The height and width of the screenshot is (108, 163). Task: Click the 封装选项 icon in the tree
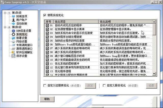[13, 16]
